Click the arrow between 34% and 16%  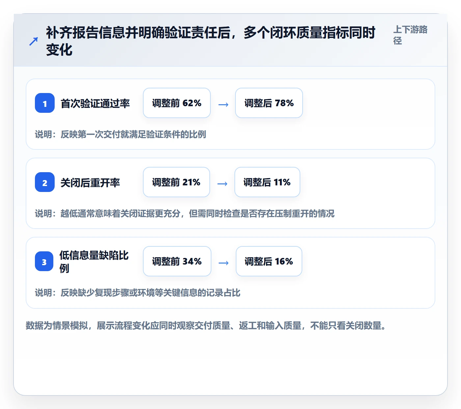click(224, 263)
